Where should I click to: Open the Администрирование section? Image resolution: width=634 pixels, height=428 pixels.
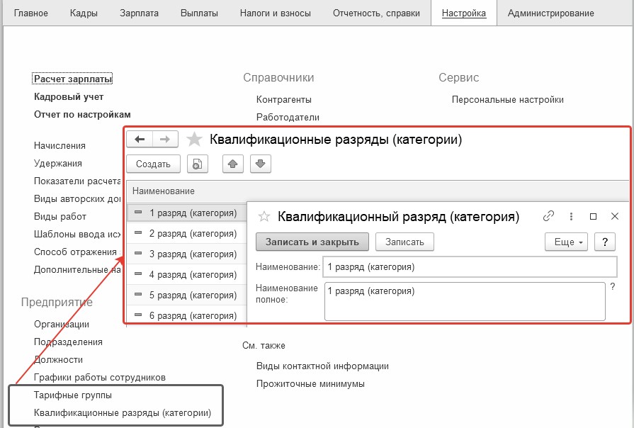point(550,13)
